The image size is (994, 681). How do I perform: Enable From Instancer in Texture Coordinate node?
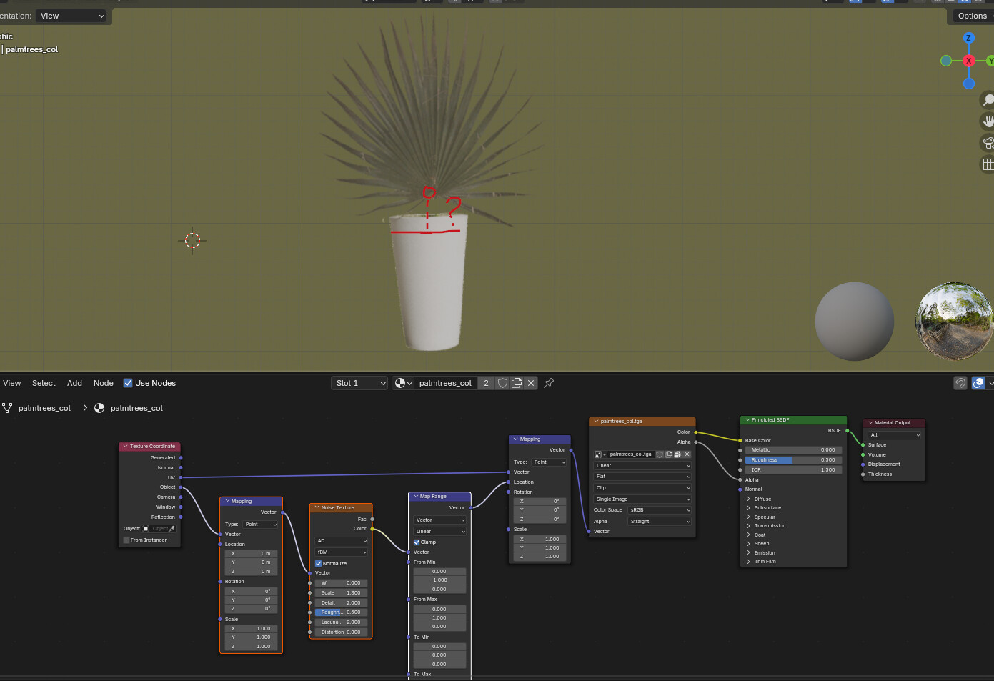[x=126, y=540]
